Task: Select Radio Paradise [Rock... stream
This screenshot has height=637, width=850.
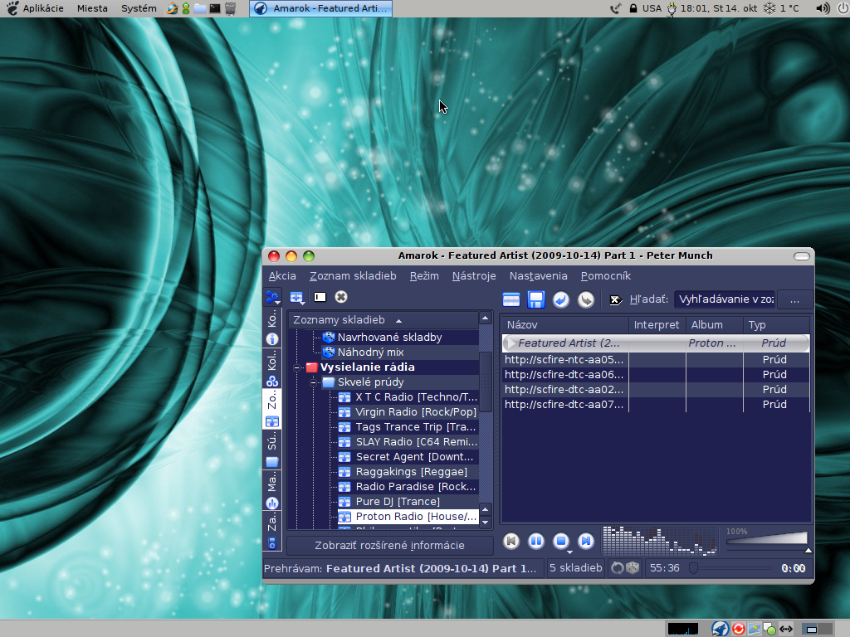Action: (408, 486)
